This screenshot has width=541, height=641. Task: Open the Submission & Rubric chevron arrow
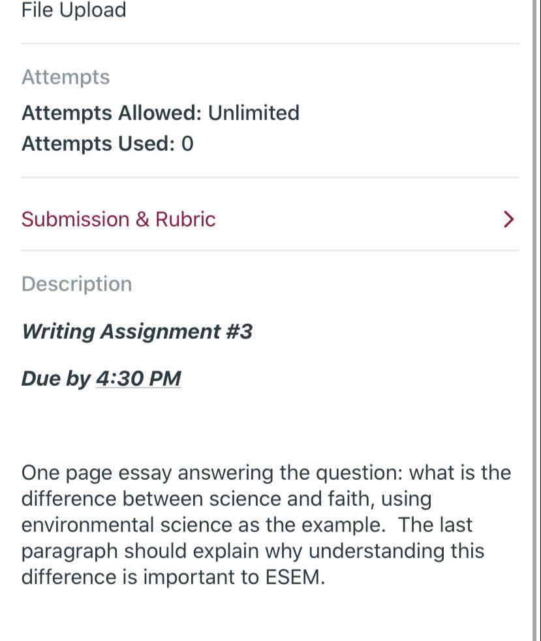click(x=508, y=219)
